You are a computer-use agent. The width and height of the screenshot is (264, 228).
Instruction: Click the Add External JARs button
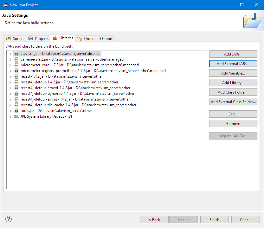pos(233,63)
